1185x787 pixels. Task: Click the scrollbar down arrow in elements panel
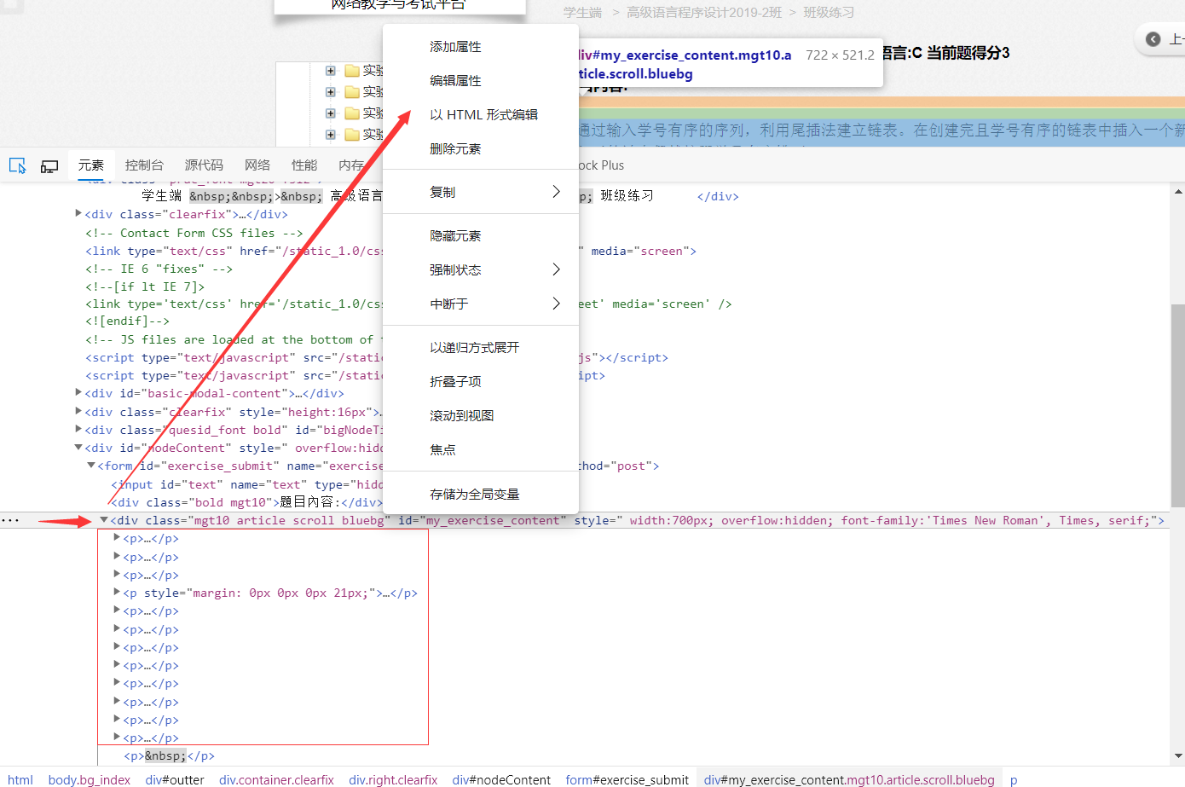point(1178,756)
